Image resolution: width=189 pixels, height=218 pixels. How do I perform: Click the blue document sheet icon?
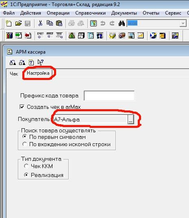pos(91,36)
